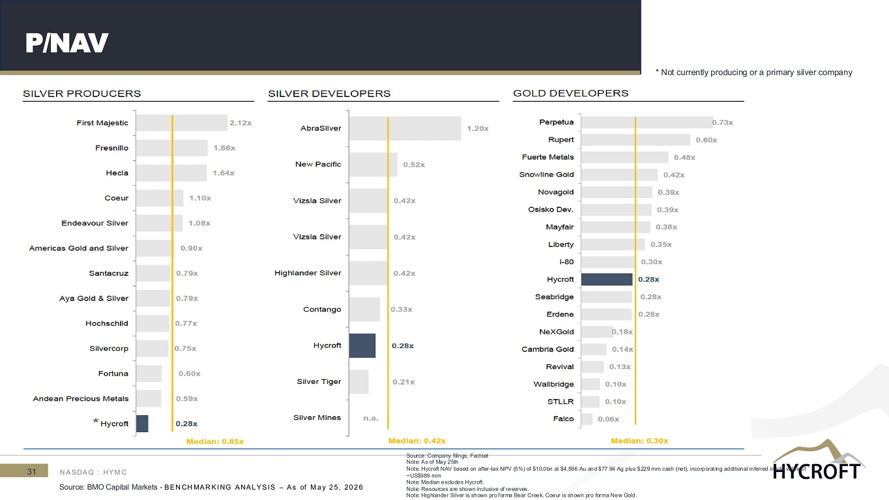Select the Highlander Silver label
The width and height of the screenshot is (889, 500).
coord(308,273)
